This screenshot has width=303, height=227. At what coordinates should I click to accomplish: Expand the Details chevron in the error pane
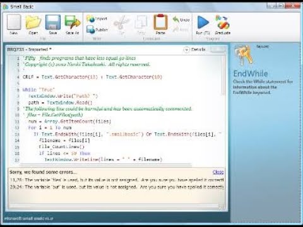point(186,50)
